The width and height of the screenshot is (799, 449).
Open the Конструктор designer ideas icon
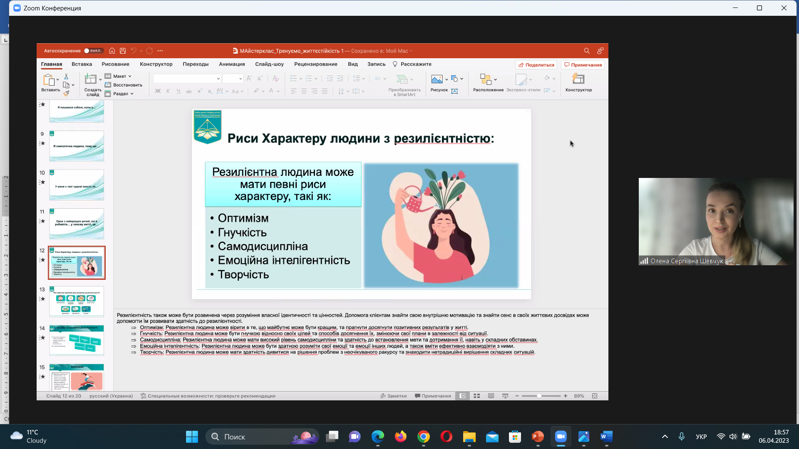click(578, 82)
